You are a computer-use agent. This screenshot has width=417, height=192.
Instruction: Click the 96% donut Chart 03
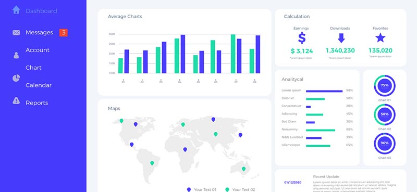(385, 144)
